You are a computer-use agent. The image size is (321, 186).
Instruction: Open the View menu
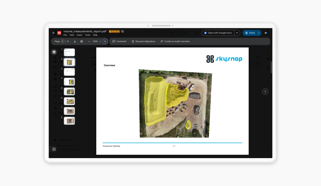[x=72, y=35]
